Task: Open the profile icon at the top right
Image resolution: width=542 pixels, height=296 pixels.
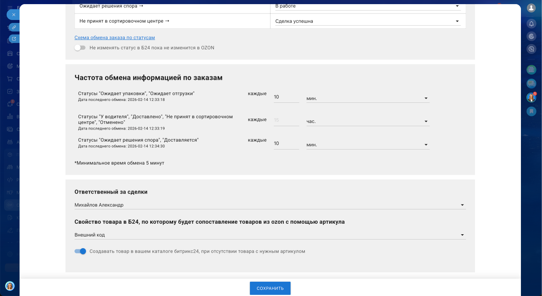Action: tap(531, 8)
